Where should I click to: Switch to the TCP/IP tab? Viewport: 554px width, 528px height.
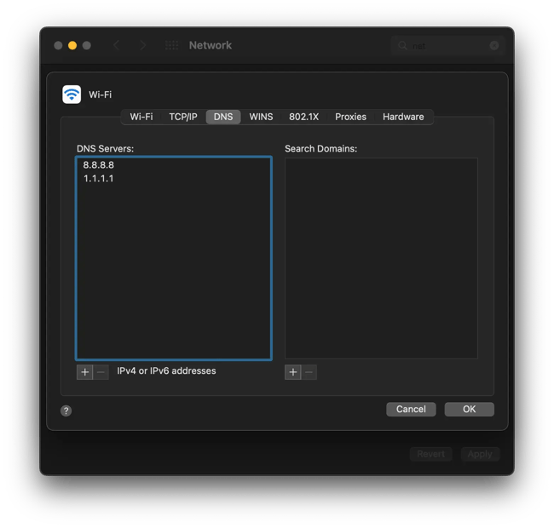[x=183, y=117]
